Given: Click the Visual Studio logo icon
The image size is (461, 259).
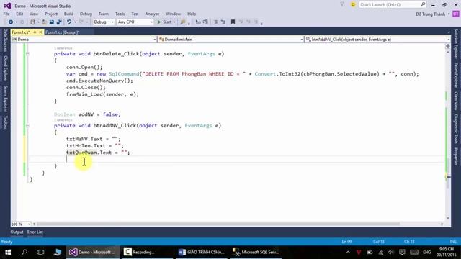Looking at the screenshot, I should pos(7,6).
